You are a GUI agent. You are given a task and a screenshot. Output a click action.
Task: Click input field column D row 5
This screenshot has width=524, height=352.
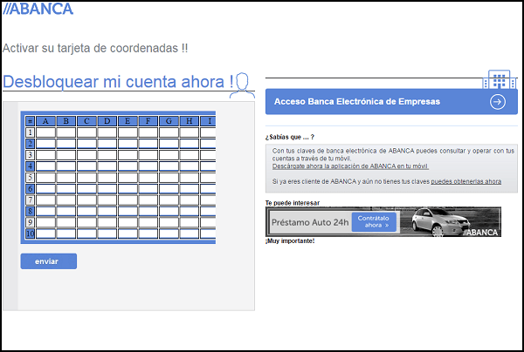click(107, 178)
